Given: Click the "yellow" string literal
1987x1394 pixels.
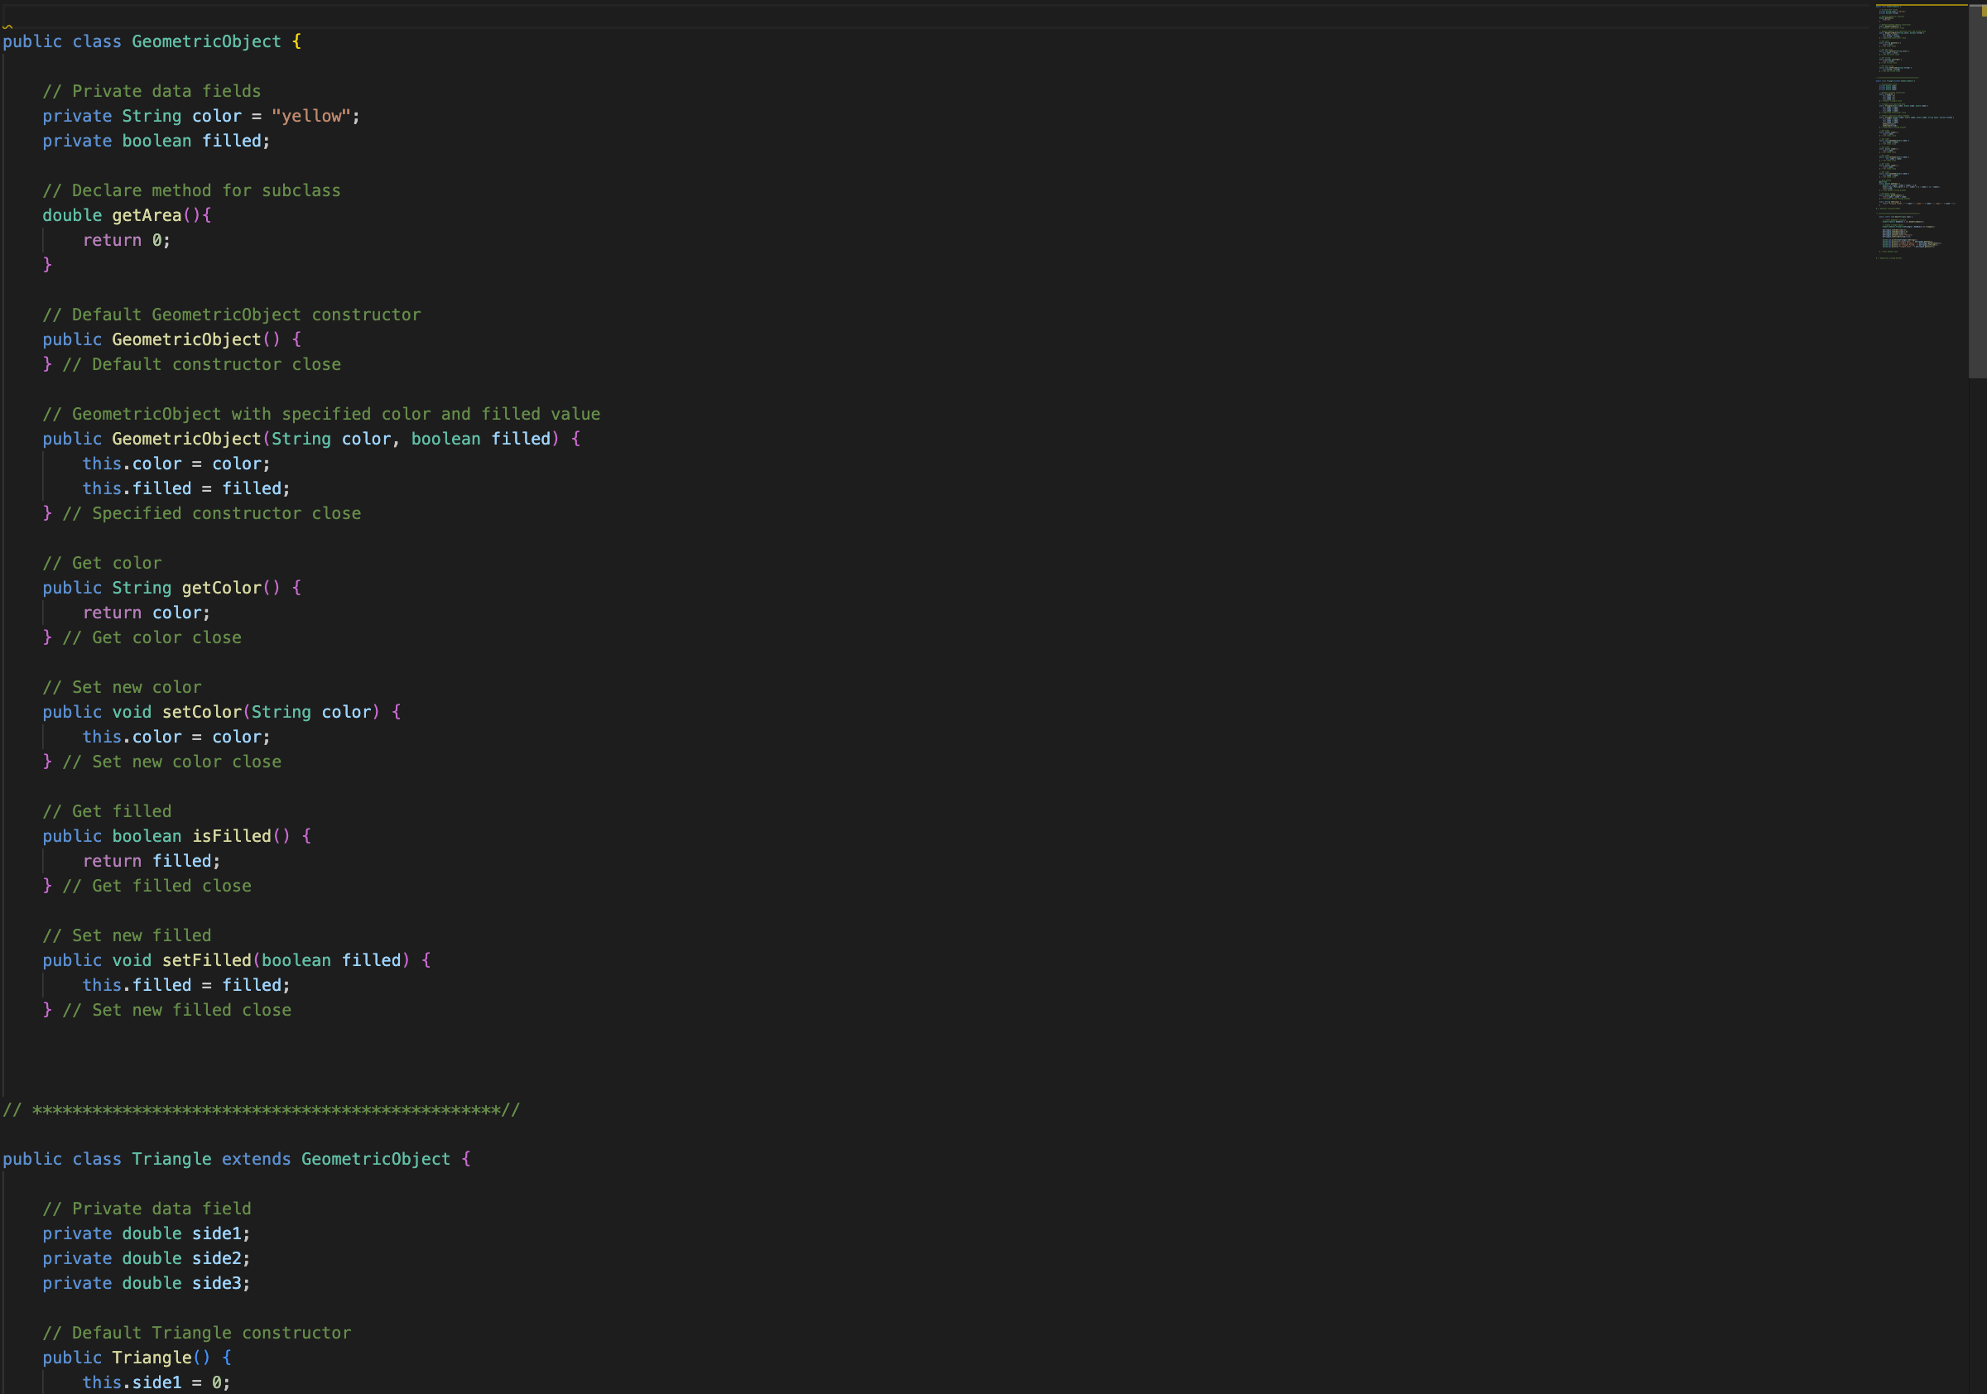Looking at the screenshot, I should (310, 116).
